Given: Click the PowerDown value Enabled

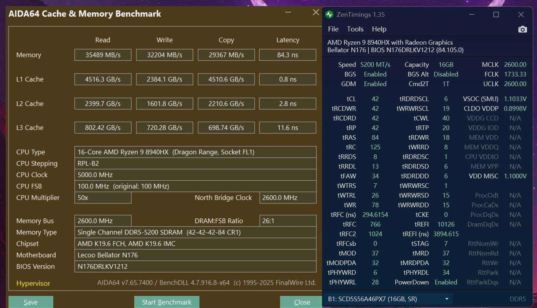Looking at the screenshot, I should (x=446, y=282).
